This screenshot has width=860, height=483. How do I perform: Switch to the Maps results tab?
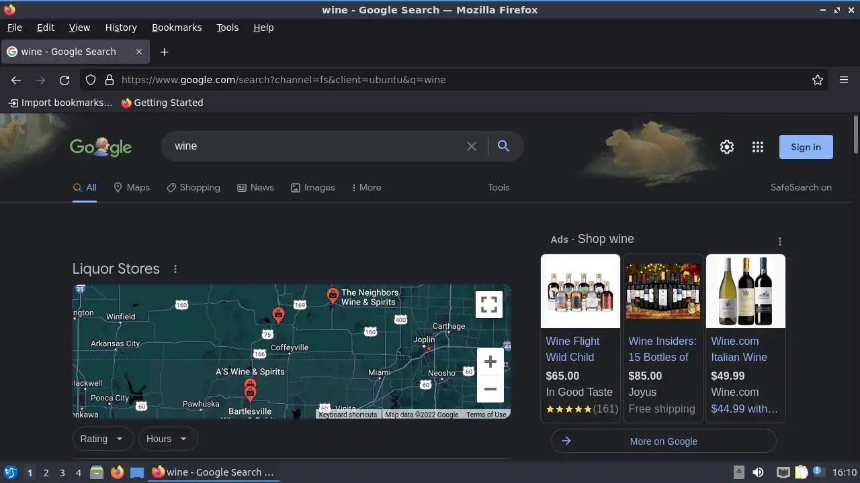pos(132,187)
